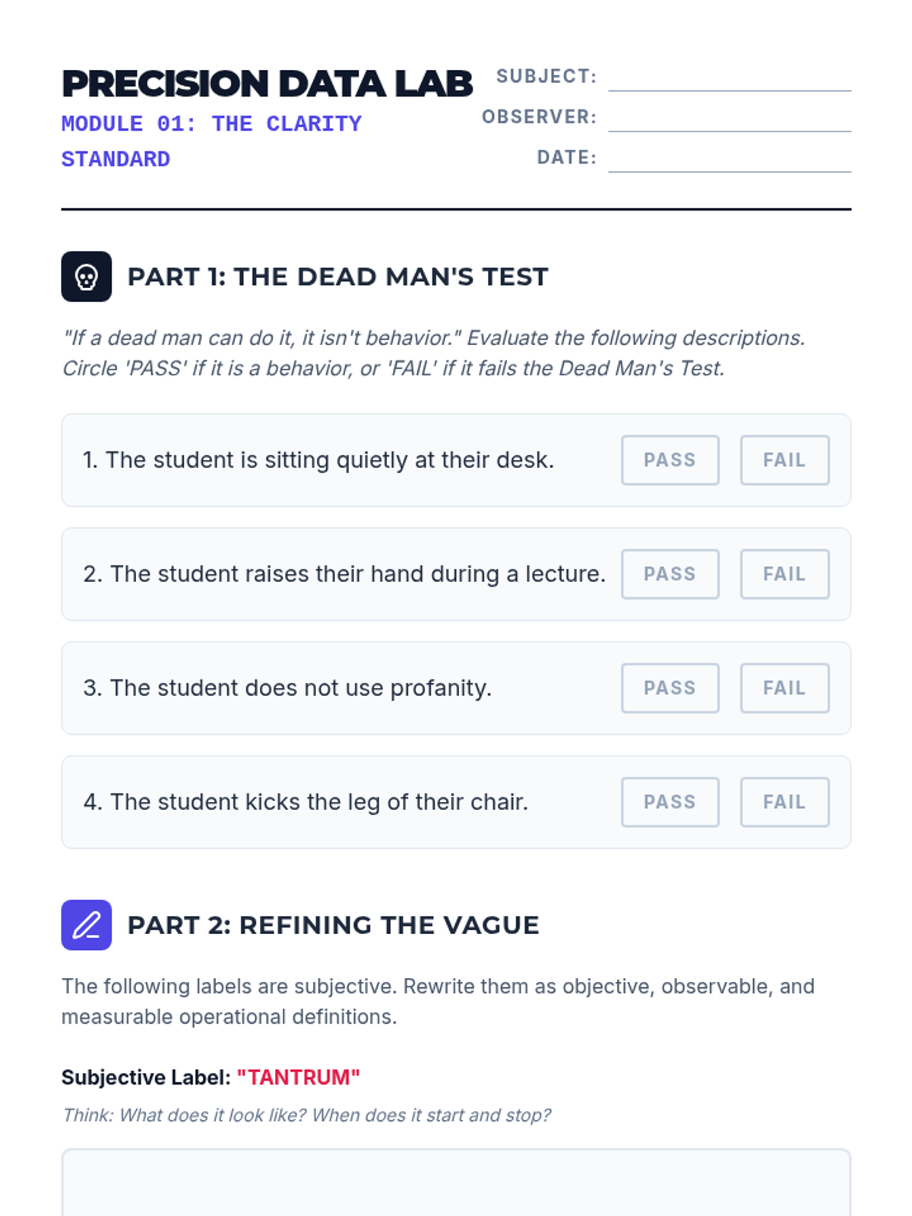Image resolution: width=912 pixels, height=1216 pixels.
Task: Click the skull icon beside Part 1
Action: pyautogui.click(x=87, y=277)
